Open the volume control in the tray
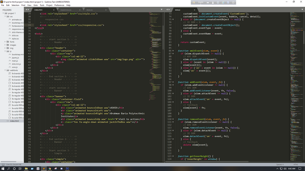The image size is (305, 171). coord(285,169)
